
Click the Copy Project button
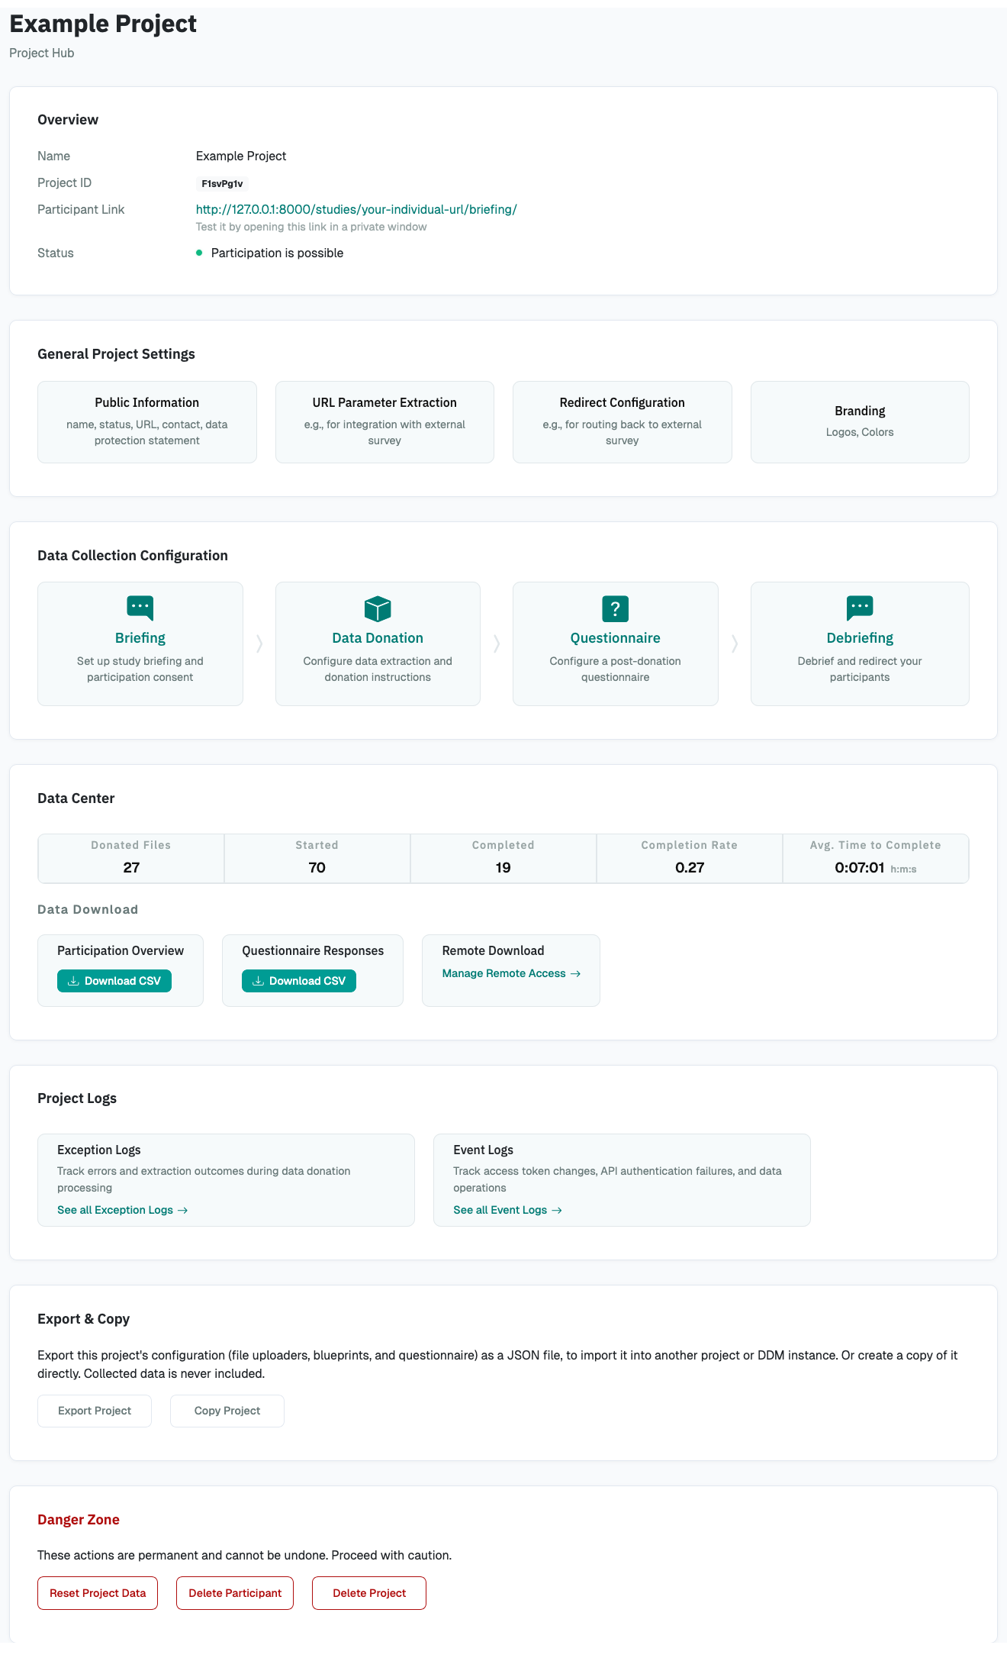(227, 1411)
